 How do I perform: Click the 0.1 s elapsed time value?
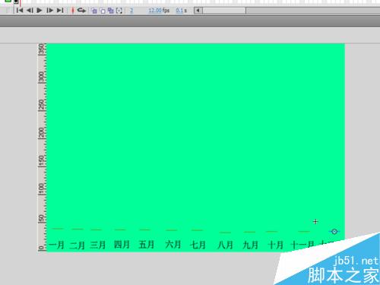(x=182, y=11)
